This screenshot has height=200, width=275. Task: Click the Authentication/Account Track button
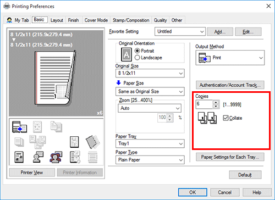pos(230,85)
